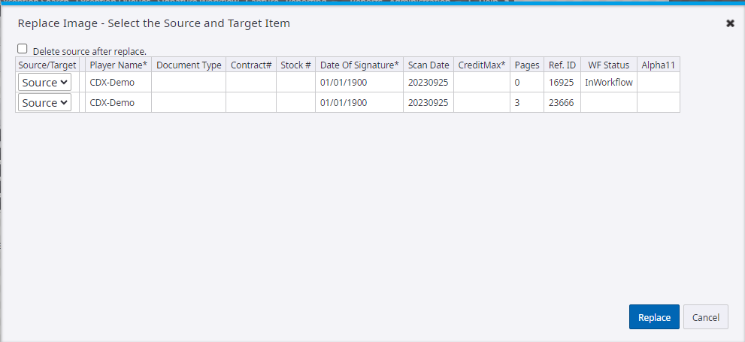
Task: Click the Player Name column header
Action: click(x=118, y=65)
